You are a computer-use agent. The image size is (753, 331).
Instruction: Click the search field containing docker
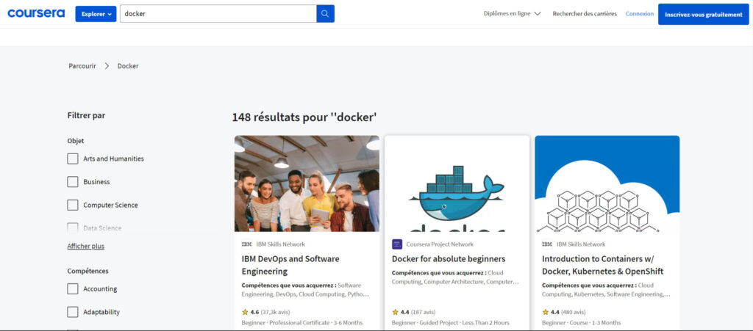[217, 14]
